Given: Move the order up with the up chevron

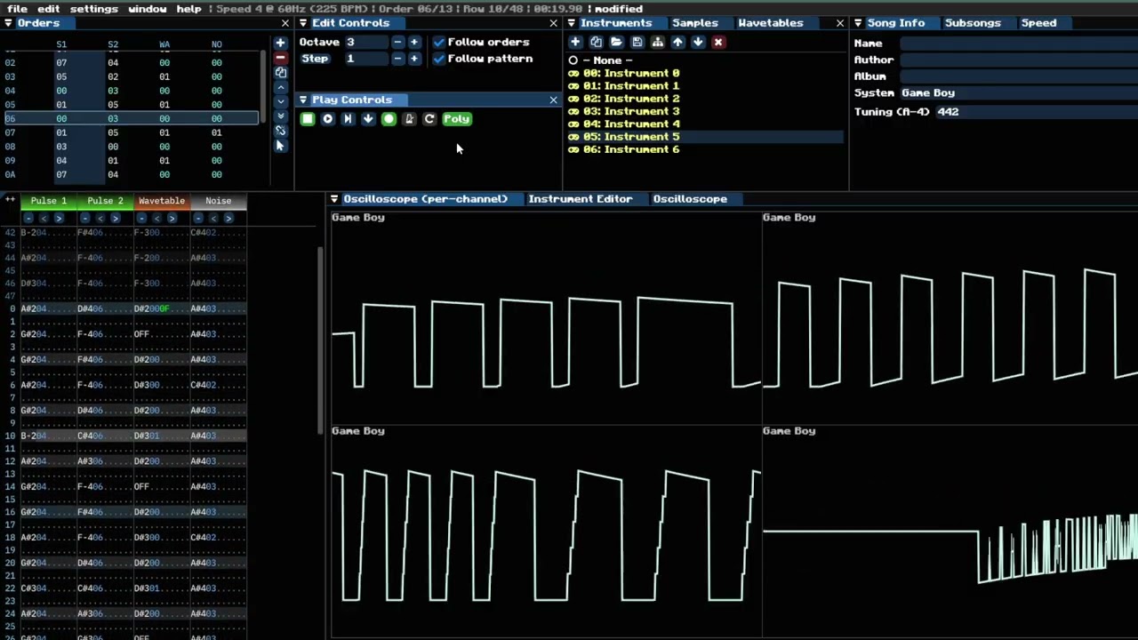Looking at the screenshot, I should pyautogui.click(x=280, y=87).
